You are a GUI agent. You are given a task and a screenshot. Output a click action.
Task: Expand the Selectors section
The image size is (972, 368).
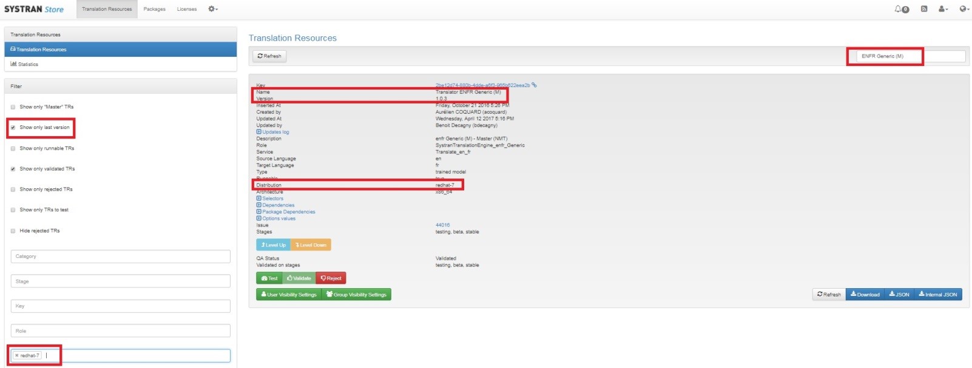[x=270, y=199]
